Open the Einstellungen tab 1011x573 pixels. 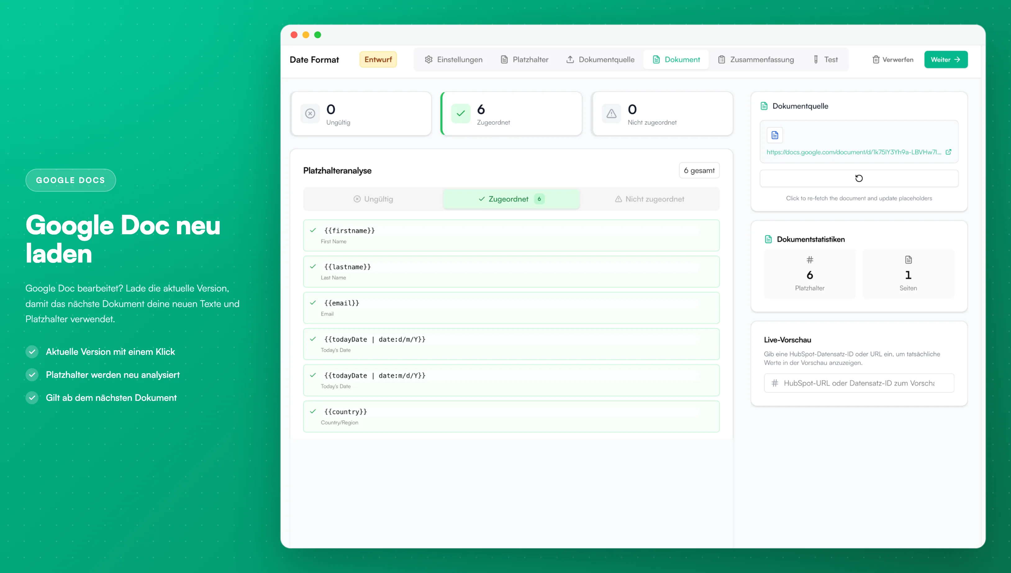click(x=453, y=59)
